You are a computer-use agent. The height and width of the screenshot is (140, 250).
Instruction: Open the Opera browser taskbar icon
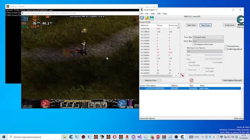coord(114,137)
